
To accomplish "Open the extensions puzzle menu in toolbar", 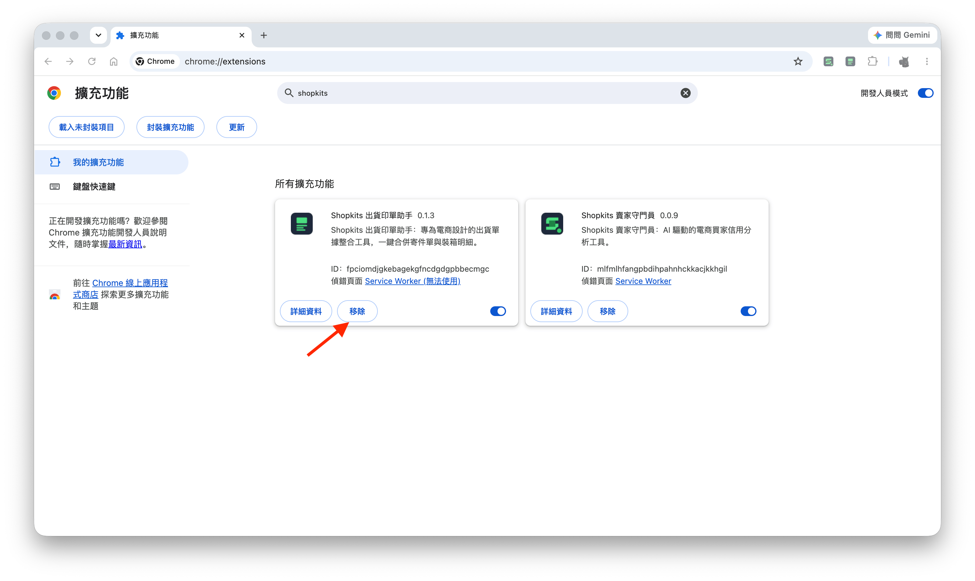I will coord(872,61).
